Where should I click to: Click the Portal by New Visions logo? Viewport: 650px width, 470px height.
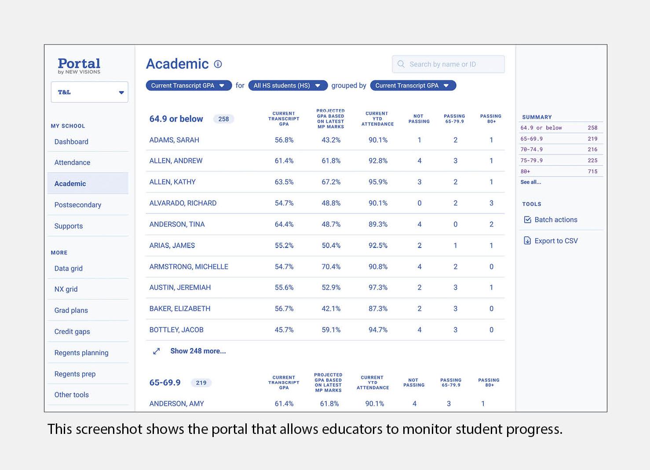(x=79, y=66)
